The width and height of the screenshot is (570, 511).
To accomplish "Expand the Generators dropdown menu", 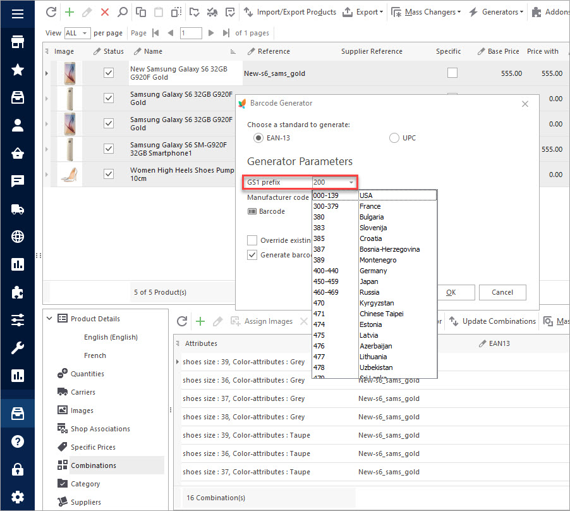I will [x=495, y=12].
